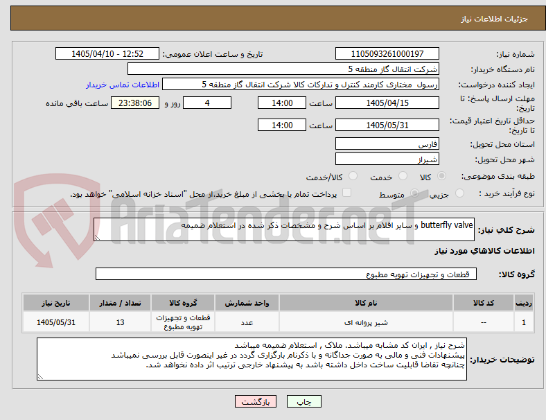Click the remaining days field showing 4
546x420 pixels.
click(207, 103)
